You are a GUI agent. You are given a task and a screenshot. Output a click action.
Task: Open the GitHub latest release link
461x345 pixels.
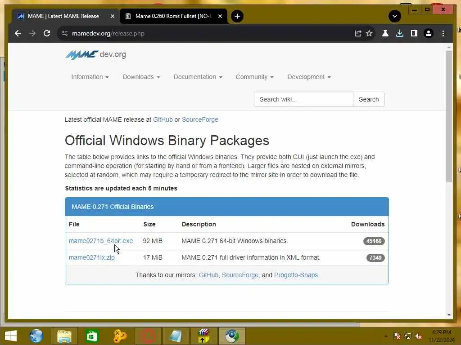[163, 119]
